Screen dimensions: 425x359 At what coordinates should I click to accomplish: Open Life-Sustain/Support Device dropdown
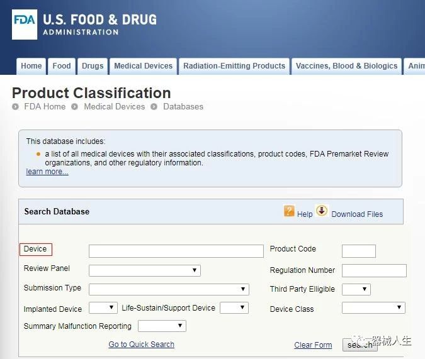click(x=234, y=307)
